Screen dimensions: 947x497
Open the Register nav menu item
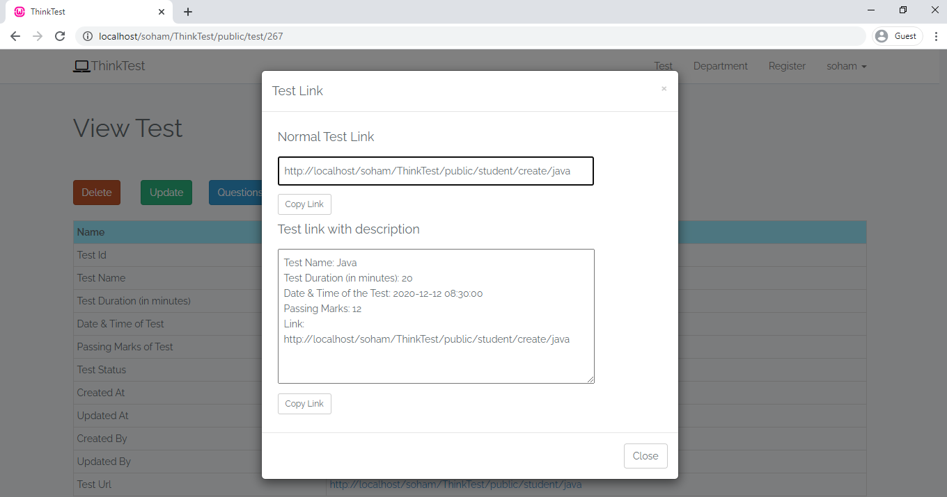pyautogui.click(x=787, y=66)
